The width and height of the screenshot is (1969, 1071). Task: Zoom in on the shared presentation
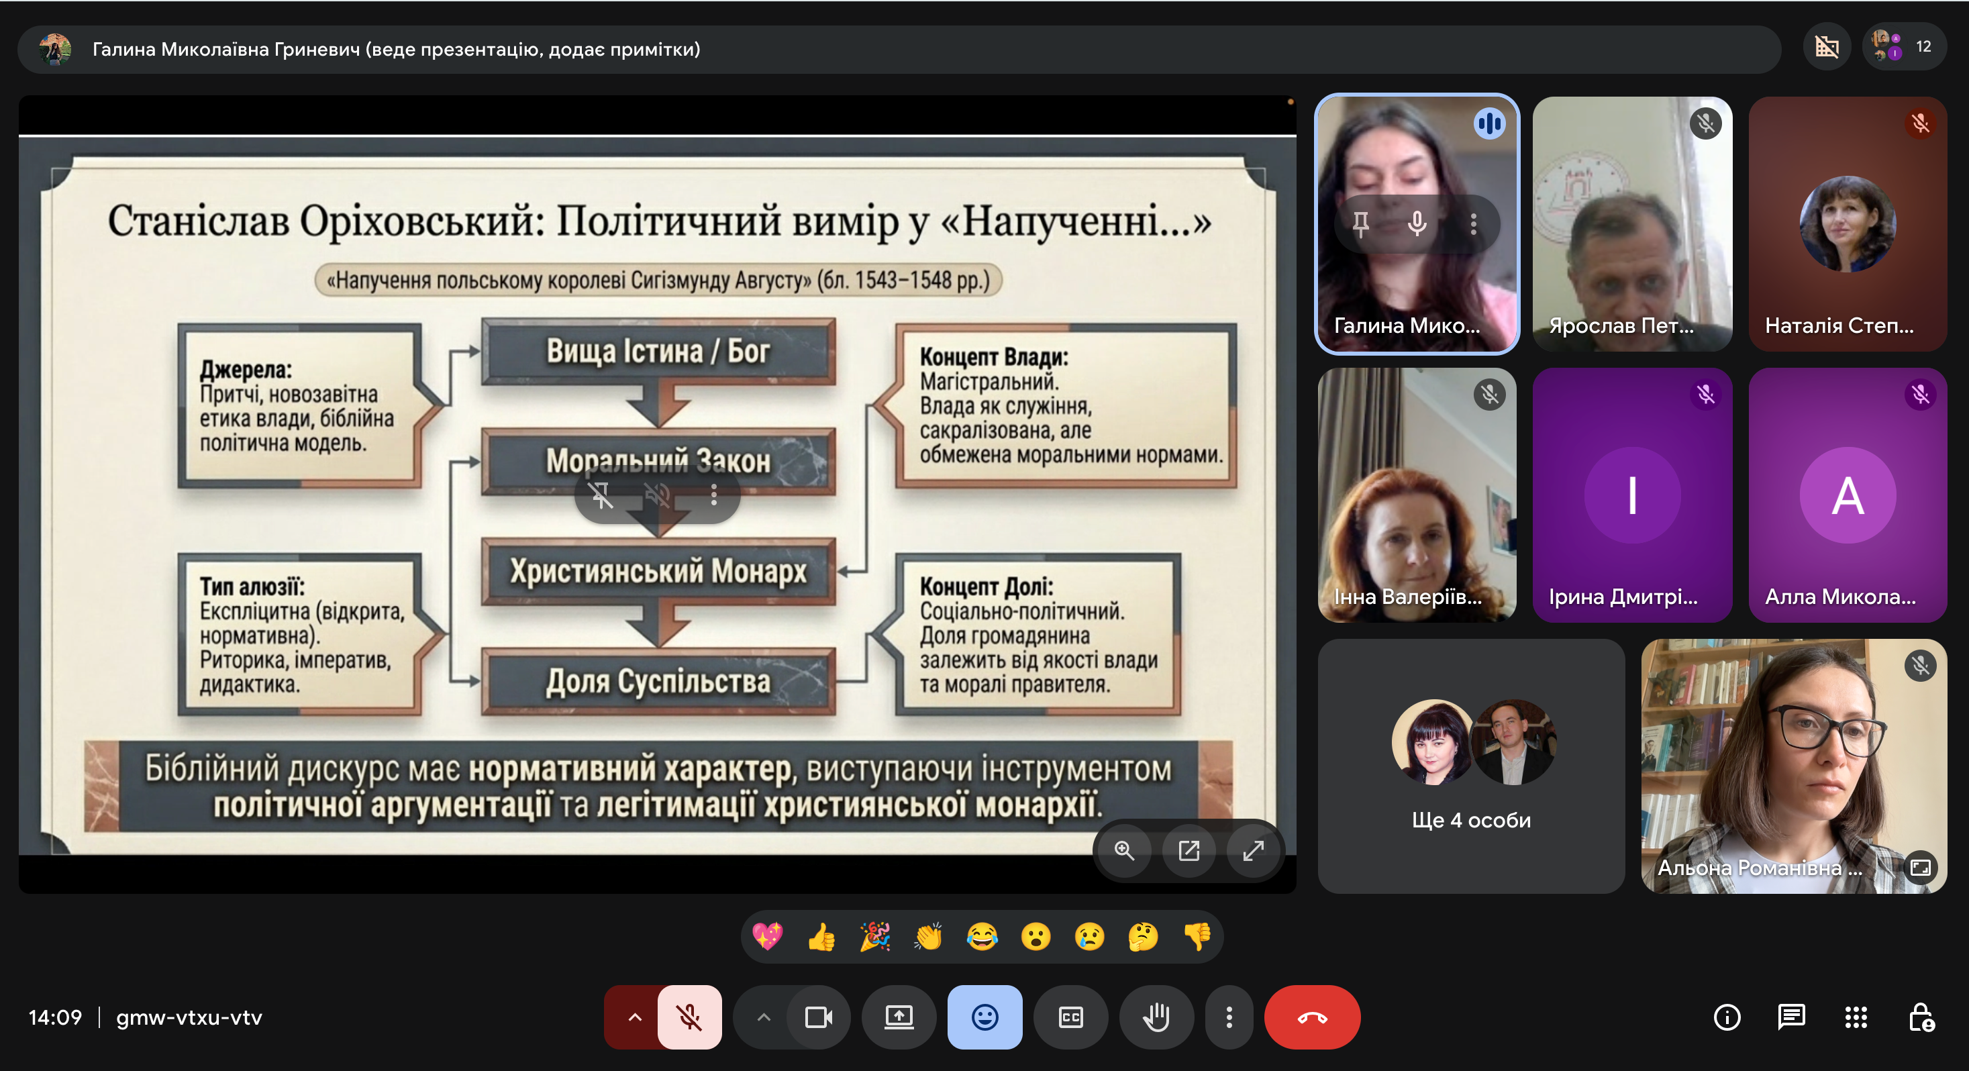1123,850
